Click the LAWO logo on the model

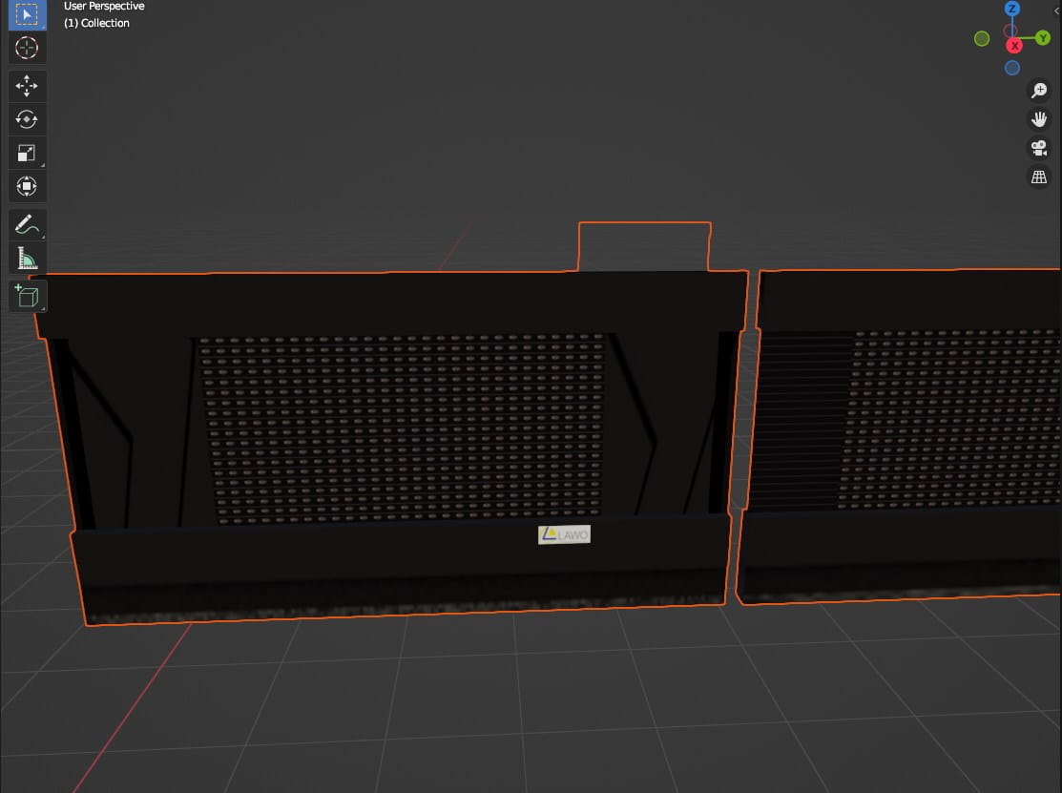[x=564, y=534]
